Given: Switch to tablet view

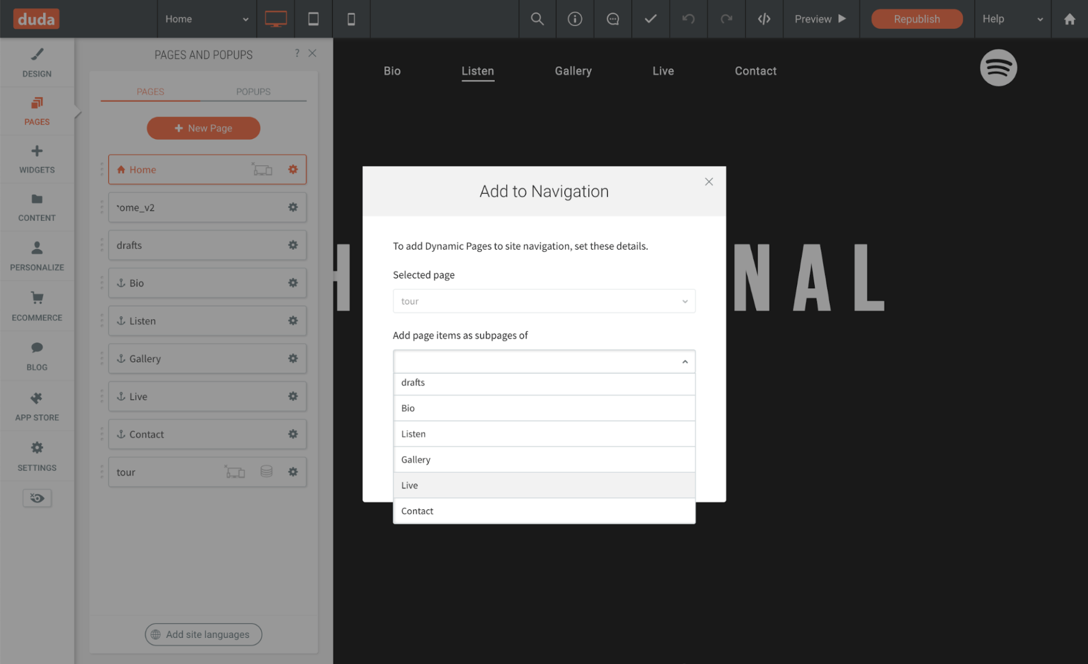Looking at the screenshot, I should [x=313, y=19].
